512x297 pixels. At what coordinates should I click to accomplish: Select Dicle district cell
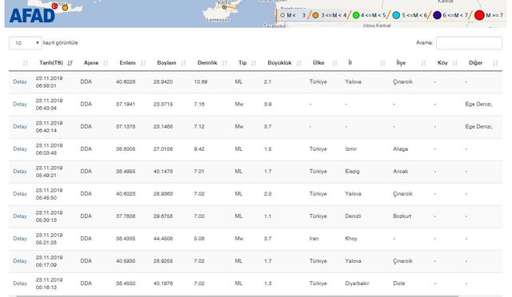[x=399, y=283]
